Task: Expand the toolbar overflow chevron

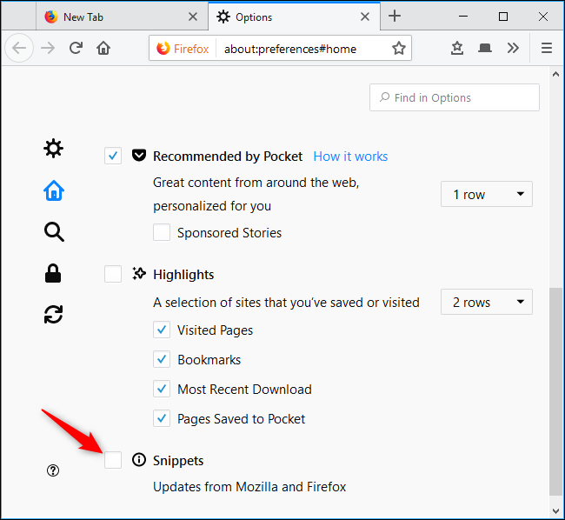Action: [x=513, y=48]
